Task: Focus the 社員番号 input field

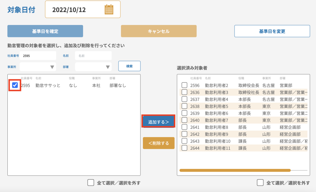Action: coord(38,56)
